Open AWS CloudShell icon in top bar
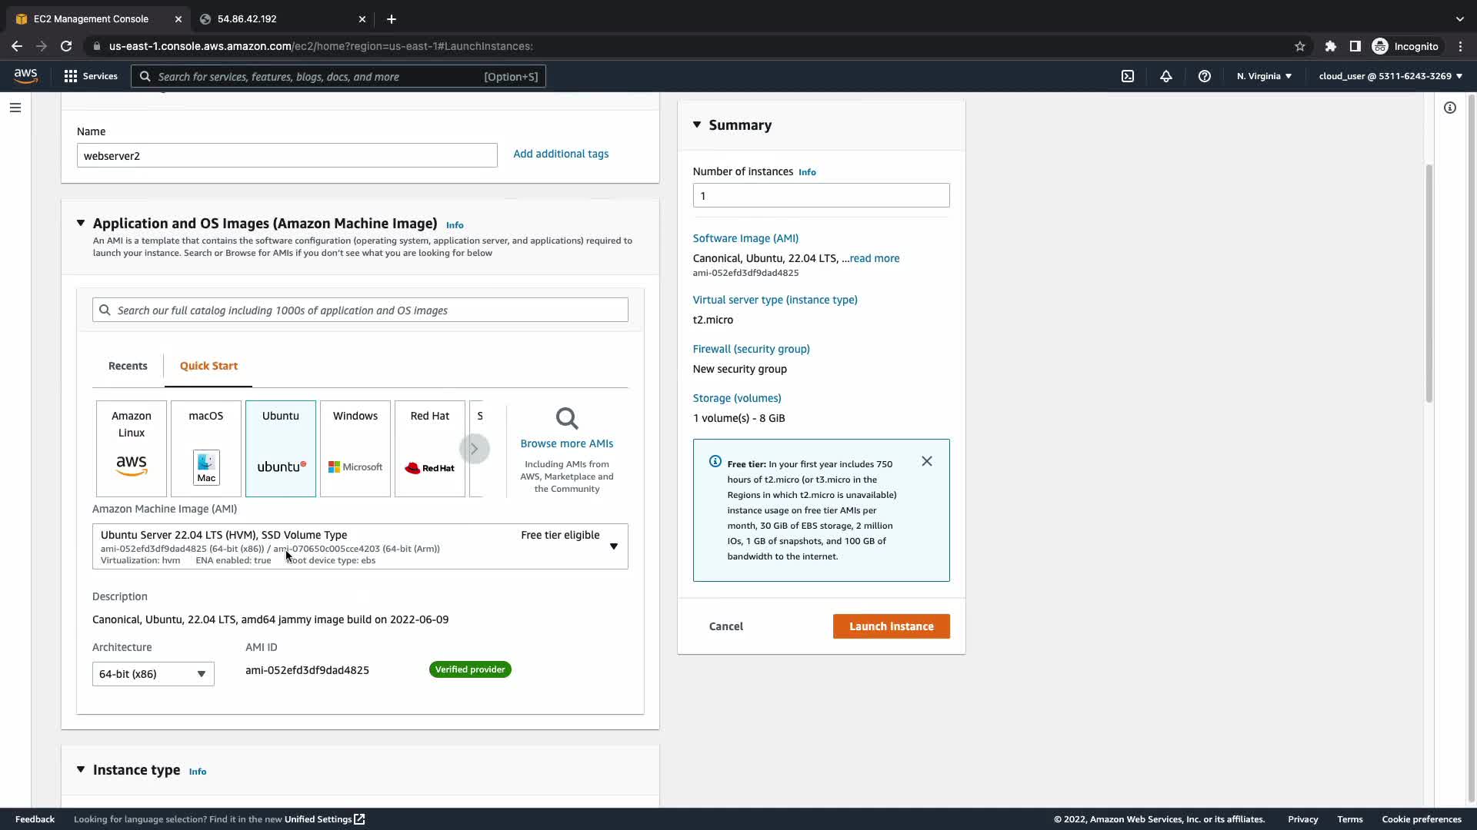The image size is (1477, 830). click(x=1128, y=76)
